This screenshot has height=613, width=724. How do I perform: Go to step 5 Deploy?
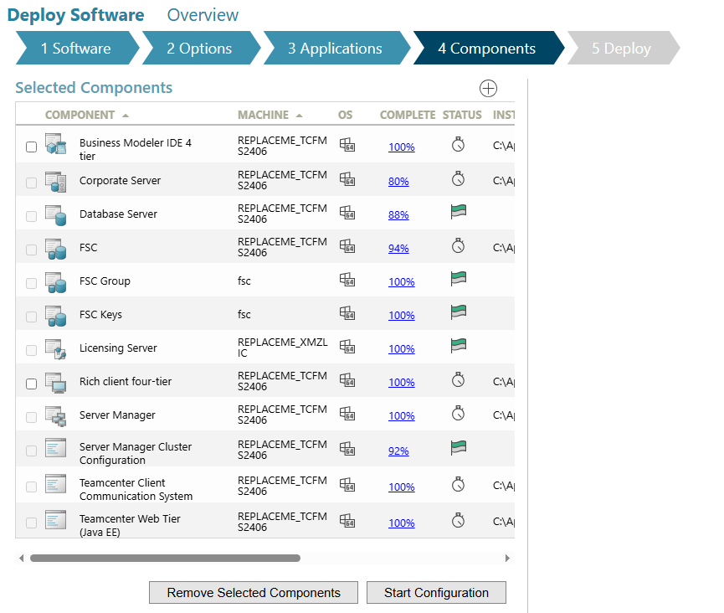click(622, 48)
